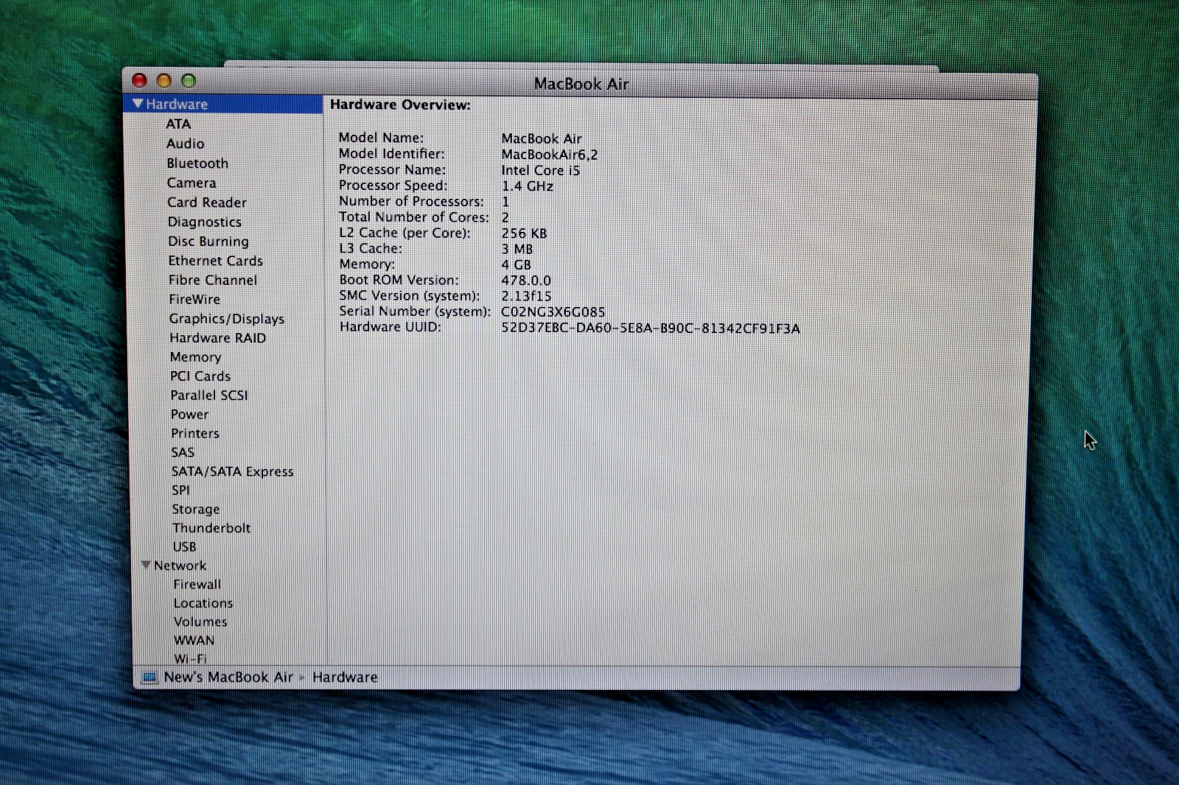Select Audio in the sidebar
1179x785 pixels.
[185, 144]
